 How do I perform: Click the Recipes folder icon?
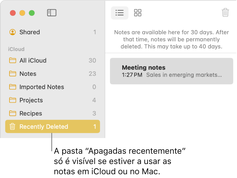point(12,113)
